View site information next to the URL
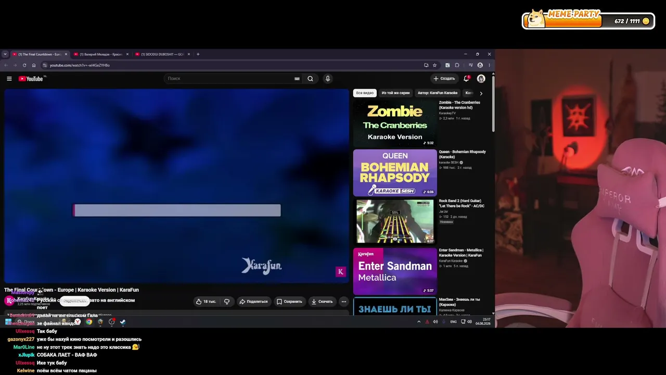666x375 pixels. click(45, 65)
